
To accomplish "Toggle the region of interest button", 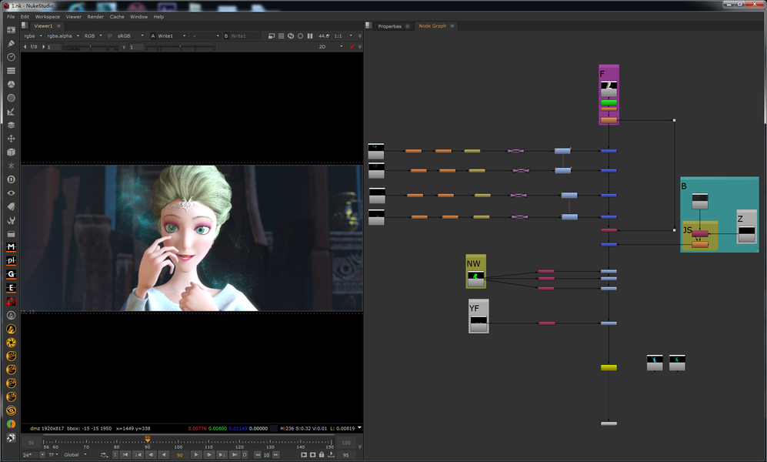I will [300, 35].
